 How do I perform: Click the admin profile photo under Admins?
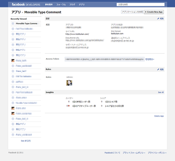(x=69, y=83)
